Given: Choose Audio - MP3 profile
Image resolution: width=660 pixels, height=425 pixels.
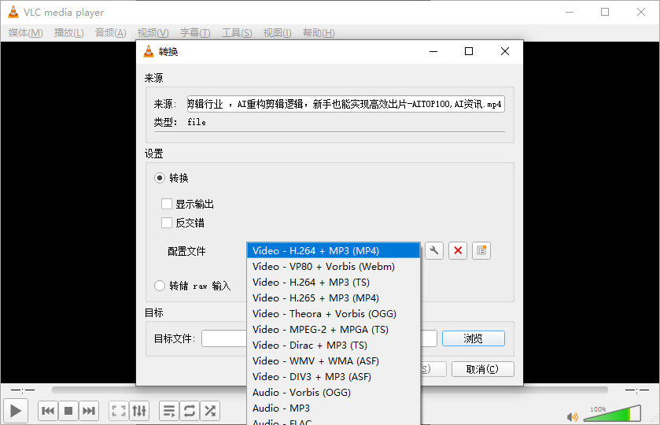Looking at the screenshot, I should click(334, 408).
